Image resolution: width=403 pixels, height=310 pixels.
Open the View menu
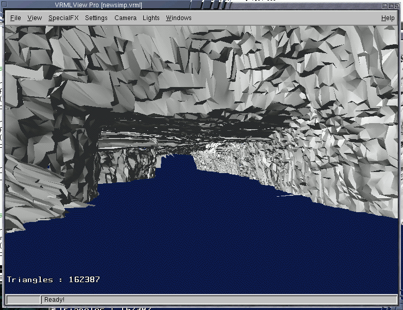coord(35,18)
